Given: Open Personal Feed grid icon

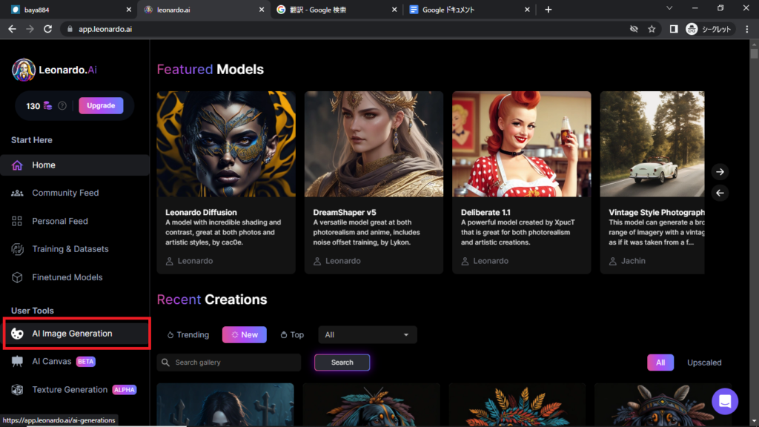Looking at the screenshot, I should tap(17, 221).
